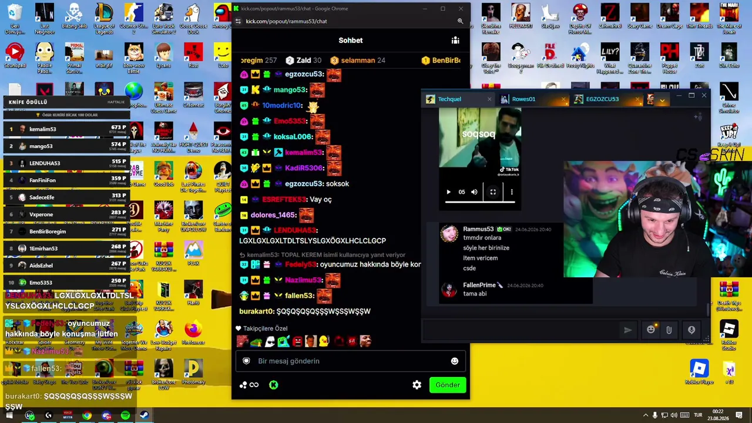The width and height of the screenshot is (752, 423).
Task: Seek on the embedded video progress bar
Action: tap(479, 202)
